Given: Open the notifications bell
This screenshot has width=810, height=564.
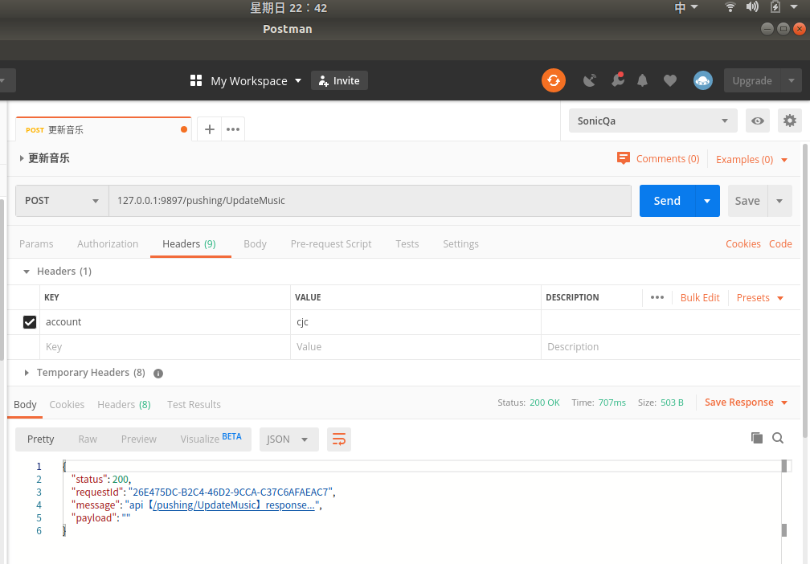Looking at the screenshot, I should coord(642,80).
